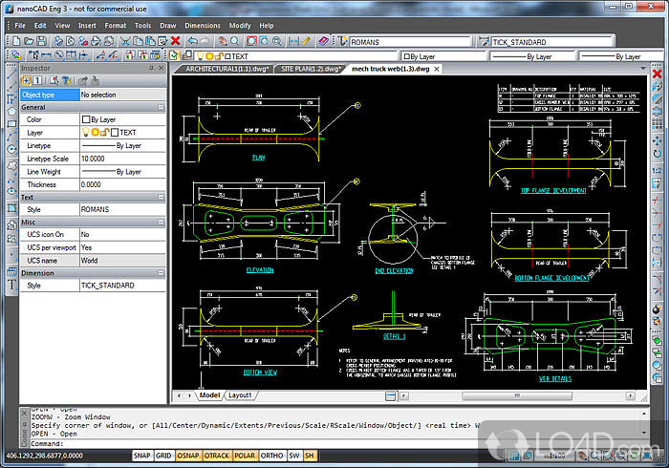This screenshot has width=669, height=468.
Task: Click the Erase red X in right toolbar
Action: click(658, 74)
